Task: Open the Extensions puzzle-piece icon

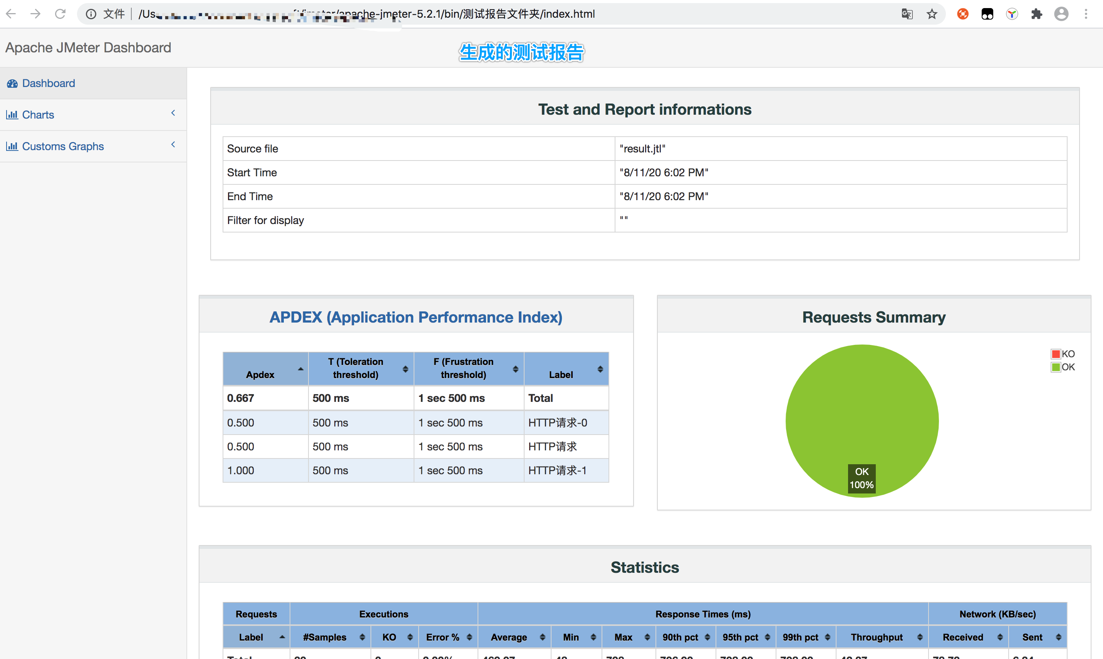Action: [x=1036, y=14]
